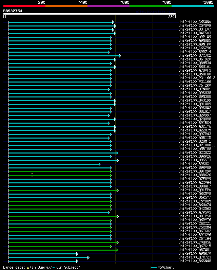The height and width of the screenshot is (270, 217).
Task: Select the UniRef100_Q2QMV8 entry
Action: [195, 119]
